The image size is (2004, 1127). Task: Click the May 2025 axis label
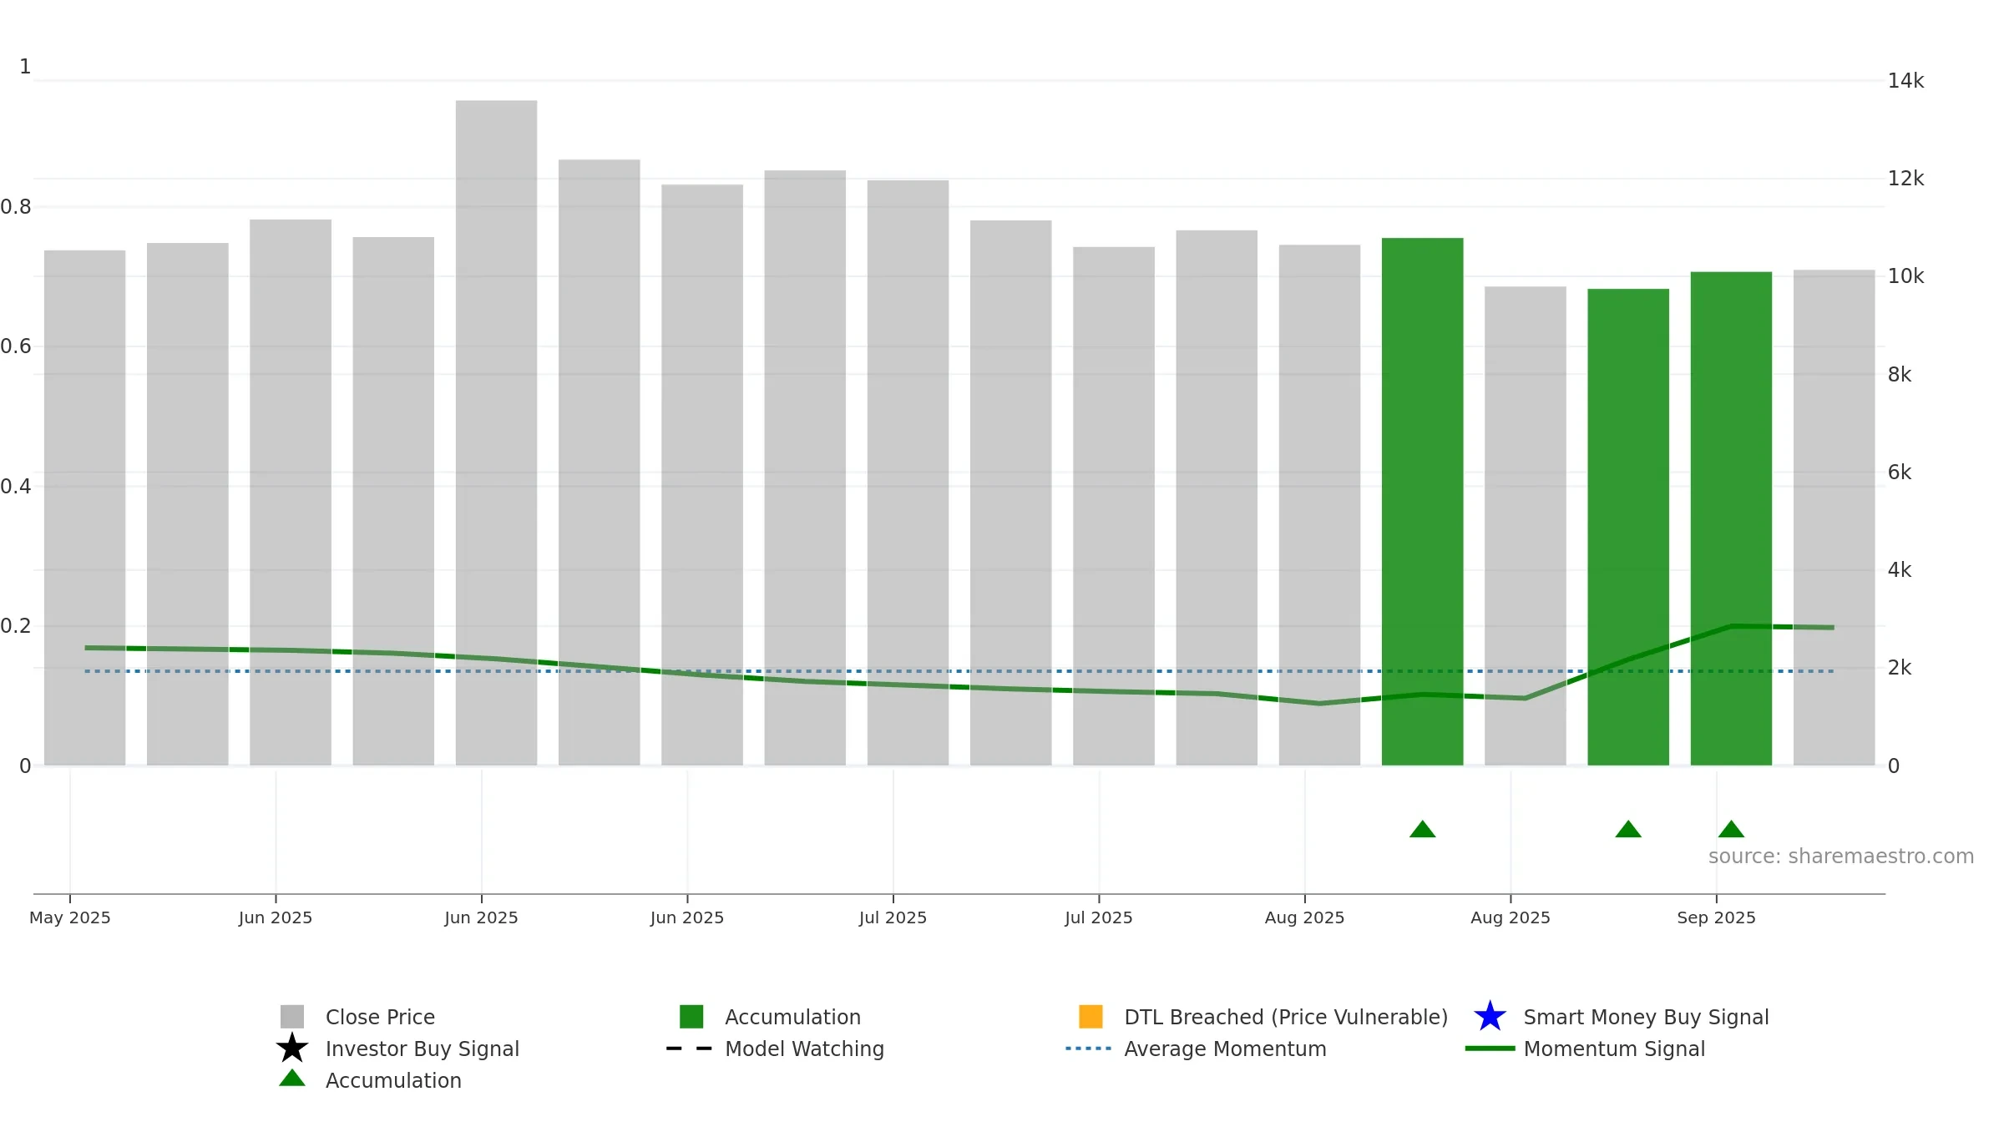70,917
